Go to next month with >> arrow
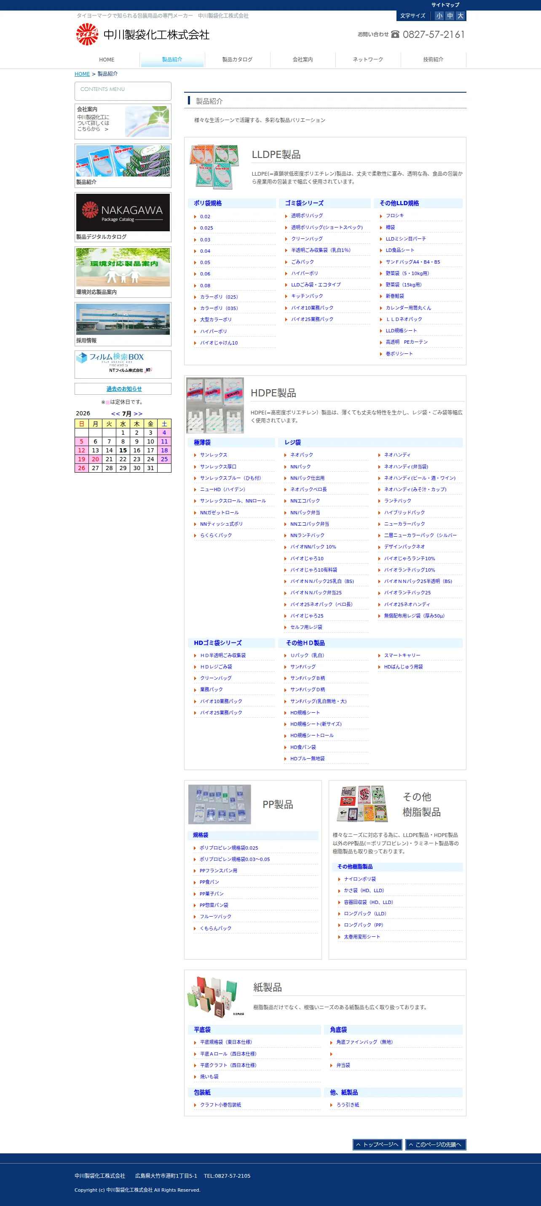 click(x=138, y=413)
